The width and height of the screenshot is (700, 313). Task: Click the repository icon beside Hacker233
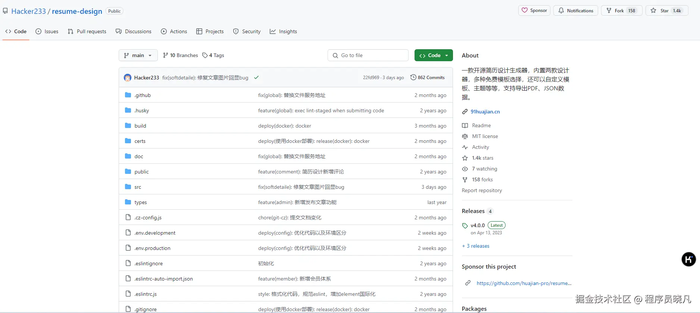tap(5, 11)
